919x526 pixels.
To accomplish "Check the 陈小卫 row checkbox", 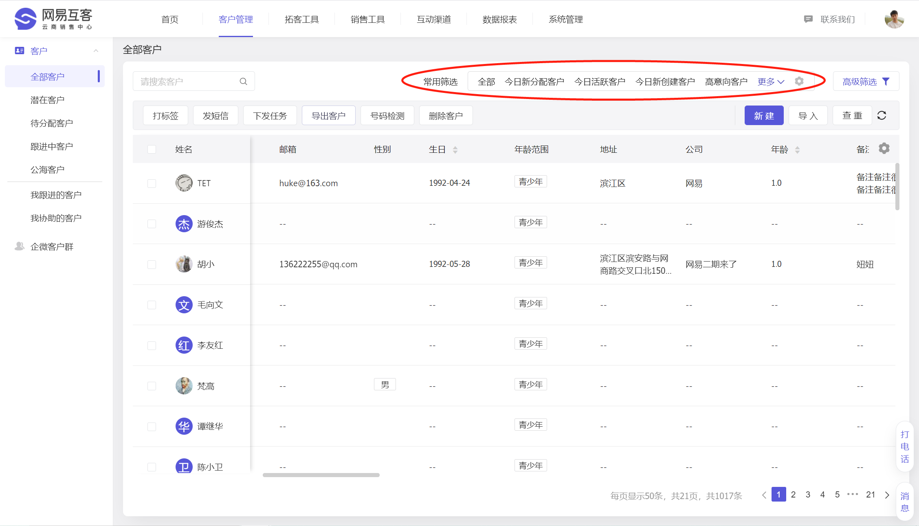I will pyautogui.click(x=152, y=467).
